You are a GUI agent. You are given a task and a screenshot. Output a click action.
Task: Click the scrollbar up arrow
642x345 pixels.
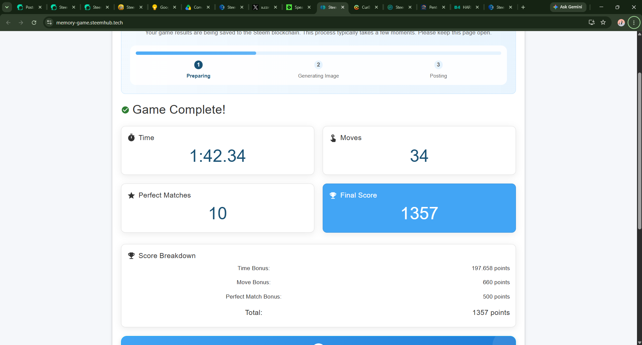tap(639, 34)
